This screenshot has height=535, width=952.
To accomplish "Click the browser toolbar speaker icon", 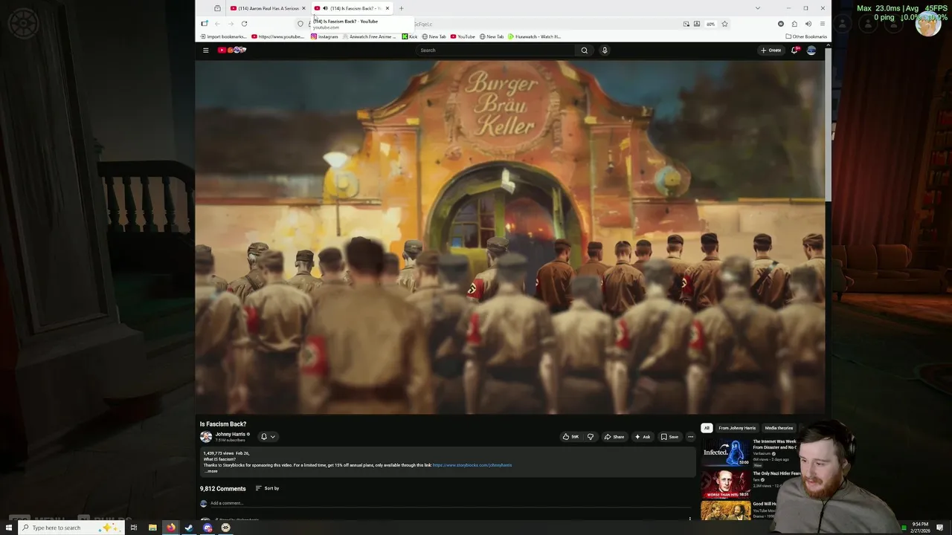I will tap(808, 24).
